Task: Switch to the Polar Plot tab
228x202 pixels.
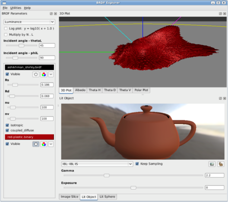Action: 141,90
